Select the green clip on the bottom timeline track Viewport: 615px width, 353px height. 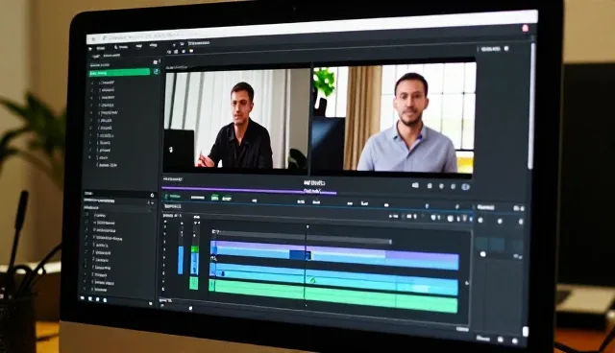(x=333, y=297)
